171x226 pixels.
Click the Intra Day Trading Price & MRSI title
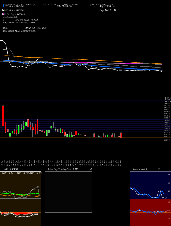(x=70, y=169)
